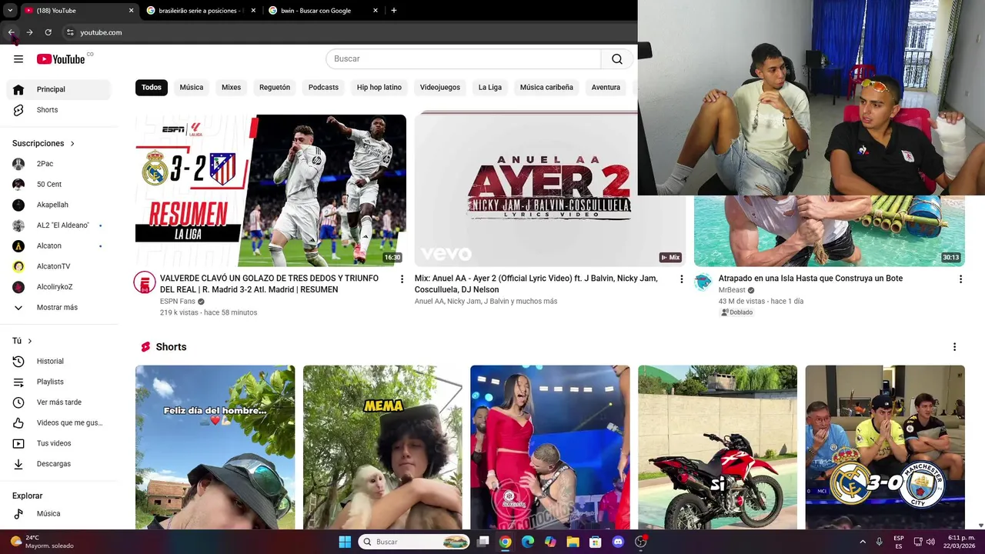Reload the page

click(48, 32)
